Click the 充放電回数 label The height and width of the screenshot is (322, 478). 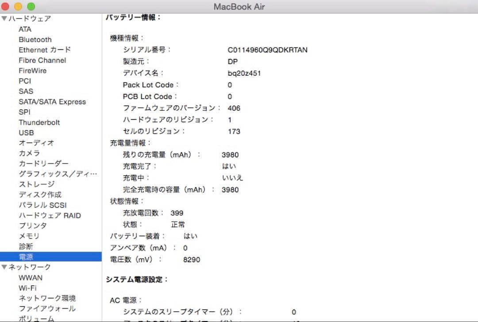point(143,213)
